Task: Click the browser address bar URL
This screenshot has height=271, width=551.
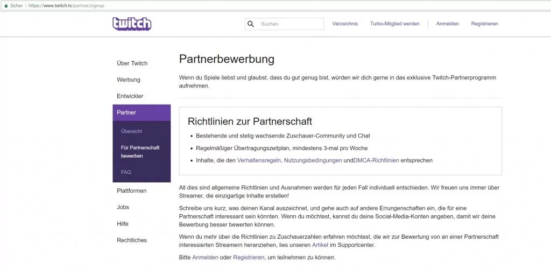Action: pos(66,5)
